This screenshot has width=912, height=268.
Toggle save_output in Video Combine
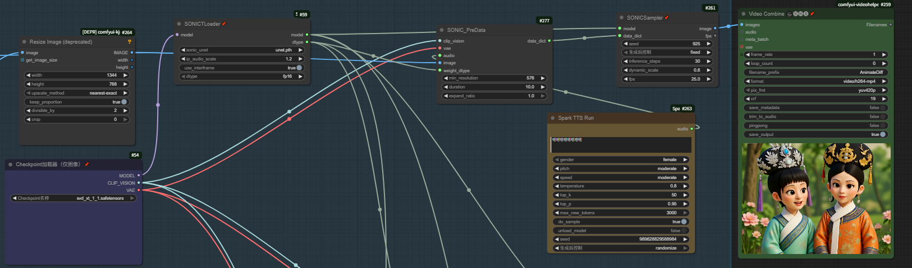[816, 134]
